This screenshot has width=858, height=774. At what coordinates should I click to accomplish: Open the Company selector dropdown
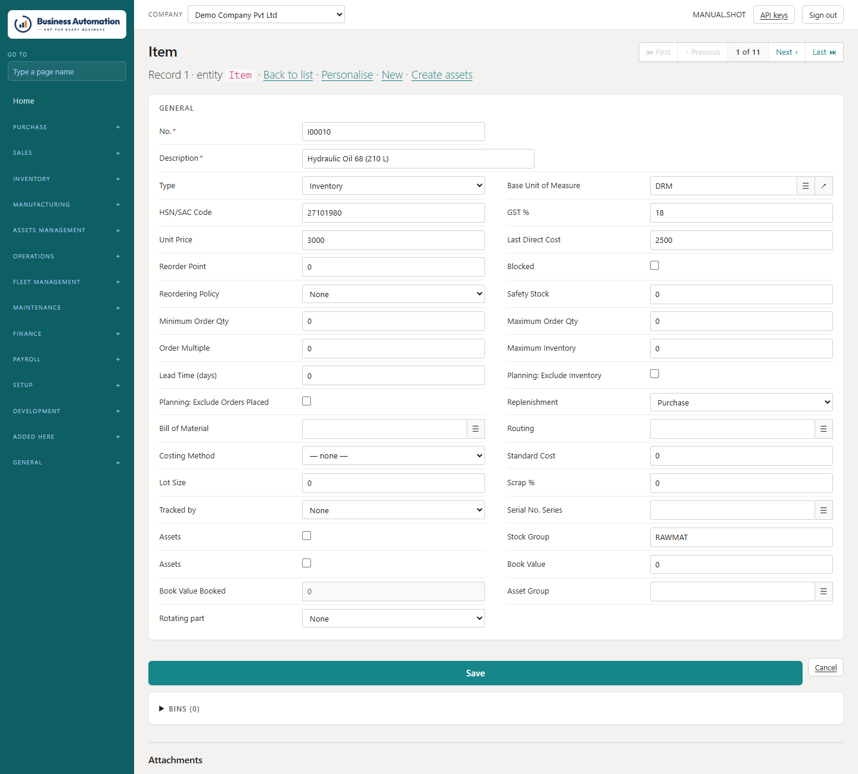tap(266, 15)
